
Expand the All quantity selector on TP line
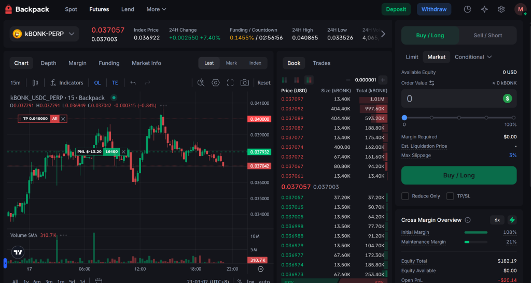click(x=54, y=119)
